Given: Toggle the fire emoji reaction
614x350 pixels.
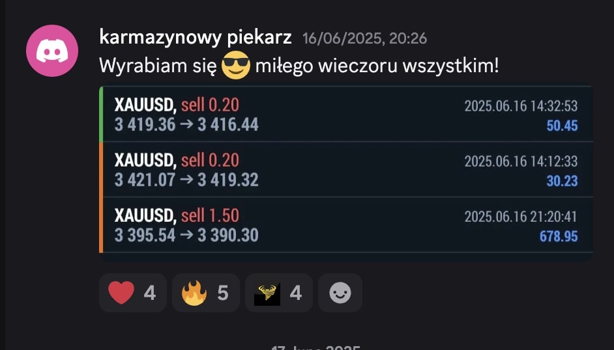Looking at the screenshot, I should click(x=206, y=293).
